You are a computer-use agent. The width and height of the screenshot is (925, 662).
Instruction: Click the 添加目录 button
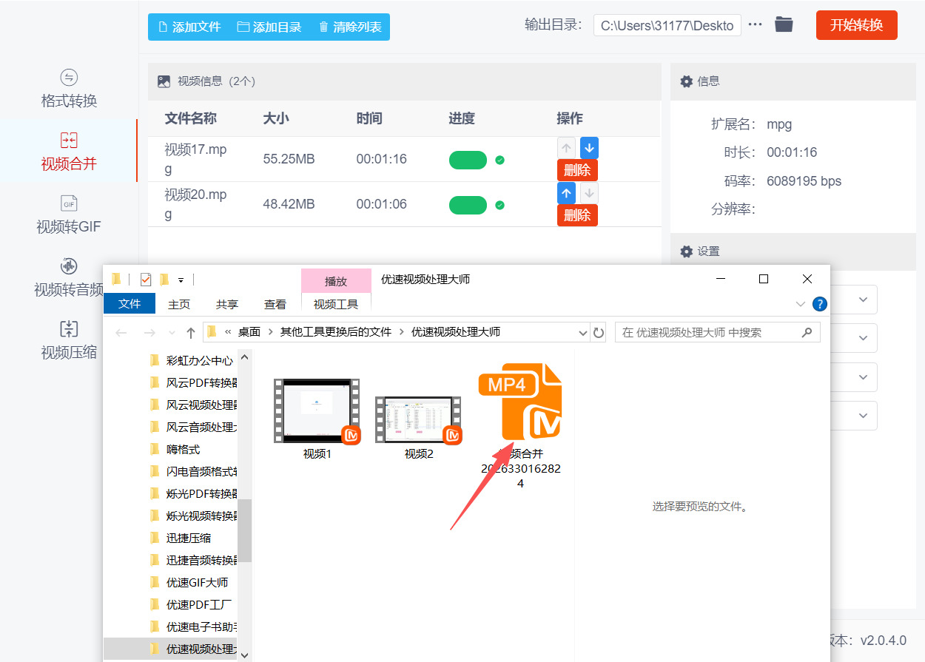(269, 27)
